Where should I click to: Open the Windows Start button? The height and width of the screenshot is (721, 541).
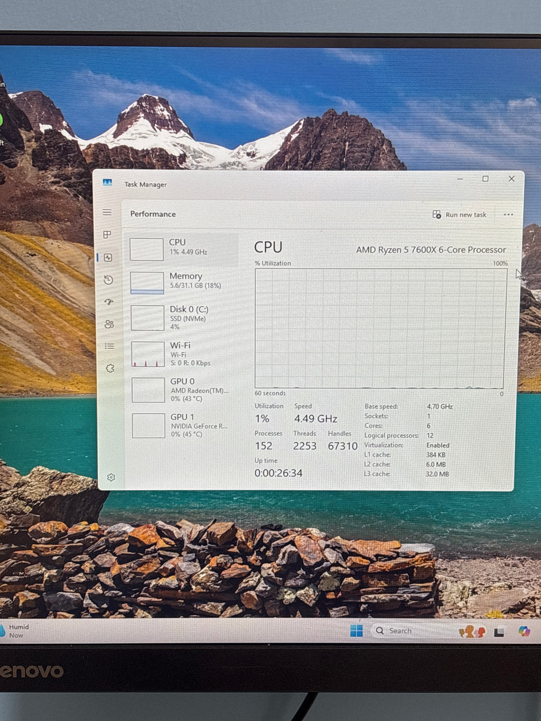(x=357, y=631)
